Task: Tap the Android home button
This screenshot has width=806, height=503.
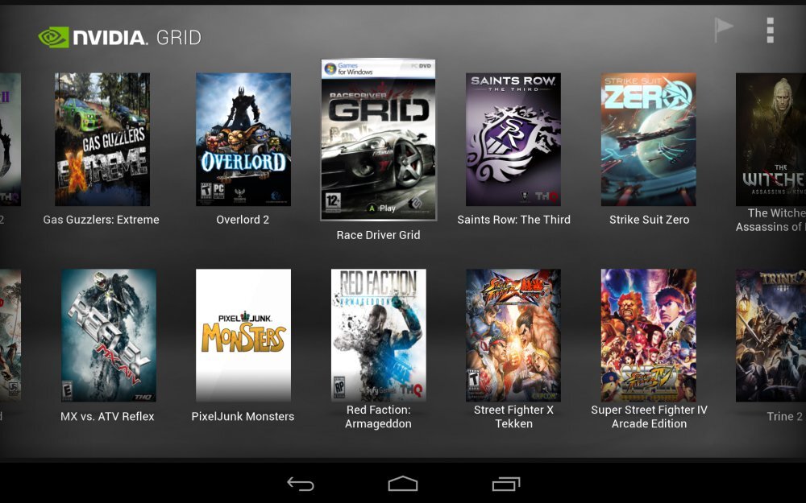Action: 403,483
